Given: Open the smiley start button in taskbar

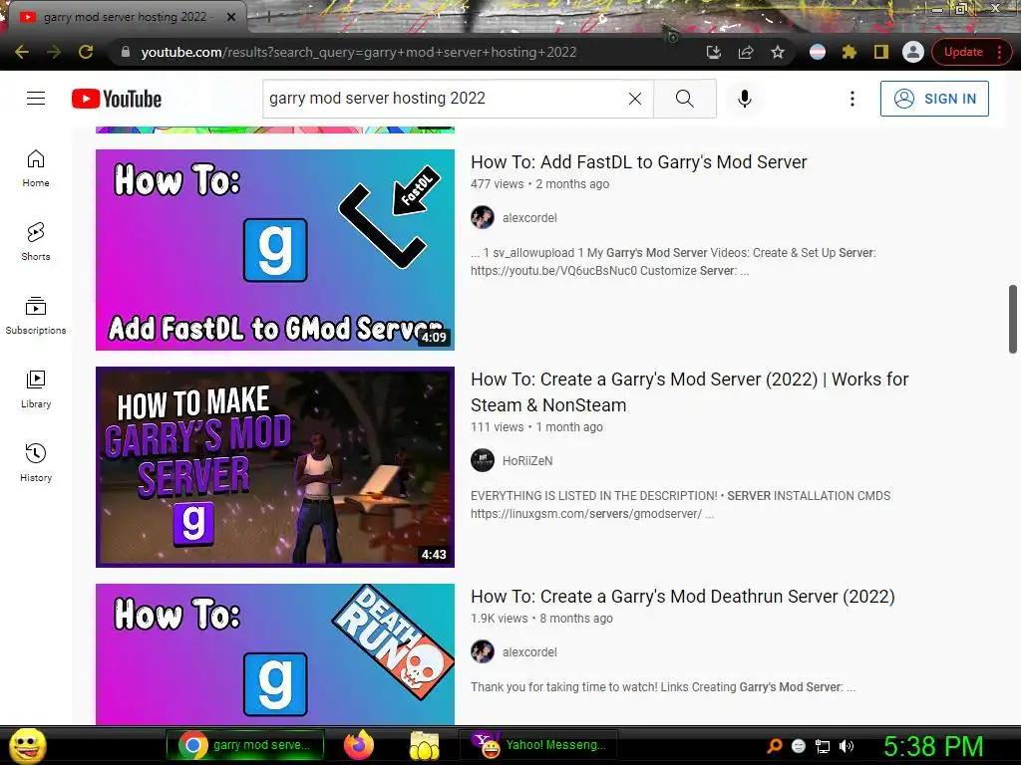Looking at the screenshot, I should [x=27, y=745].
